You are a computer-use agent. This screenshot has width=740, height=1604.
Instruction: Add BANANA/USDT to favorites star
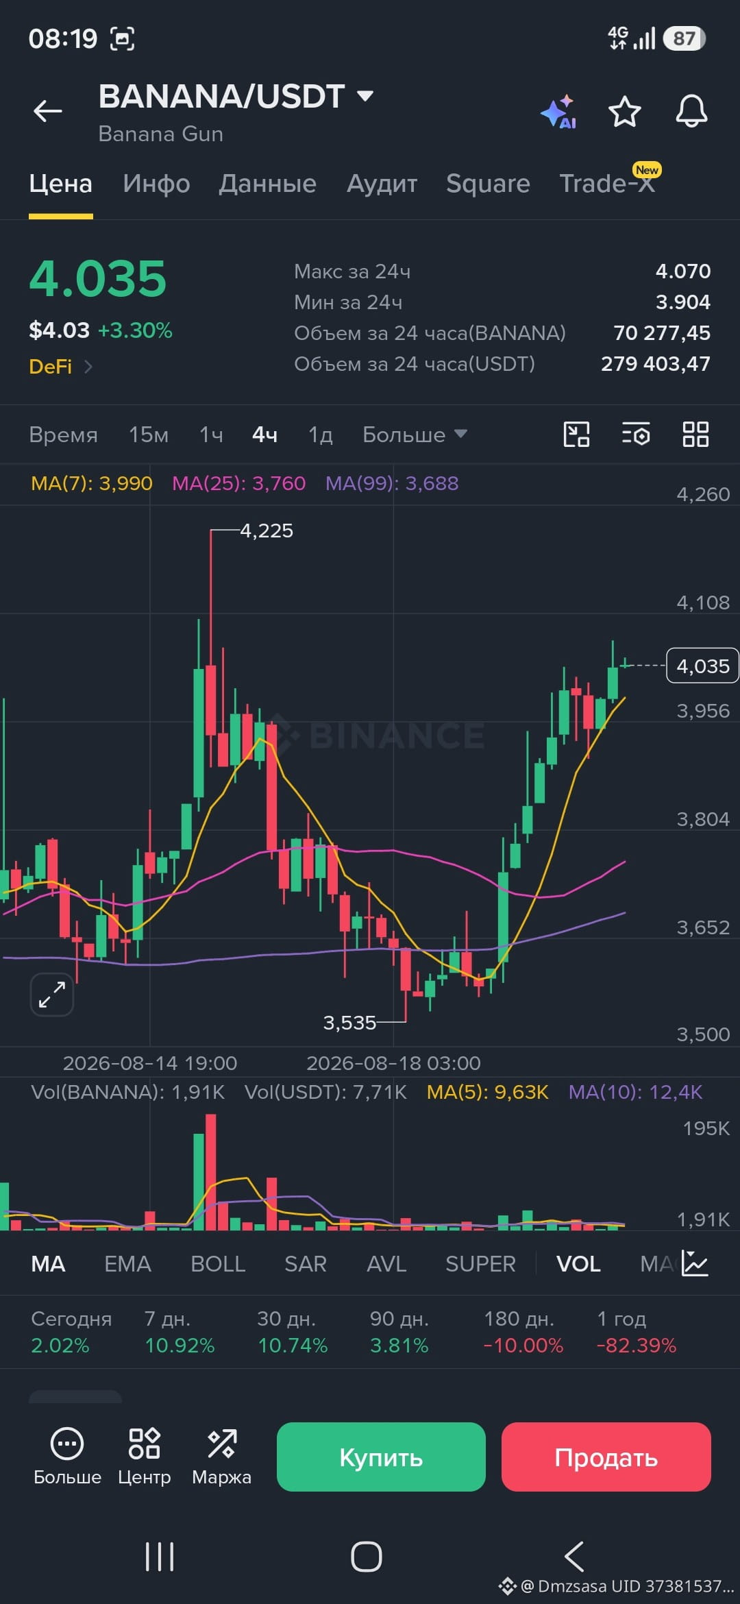[x=625, y=112]
